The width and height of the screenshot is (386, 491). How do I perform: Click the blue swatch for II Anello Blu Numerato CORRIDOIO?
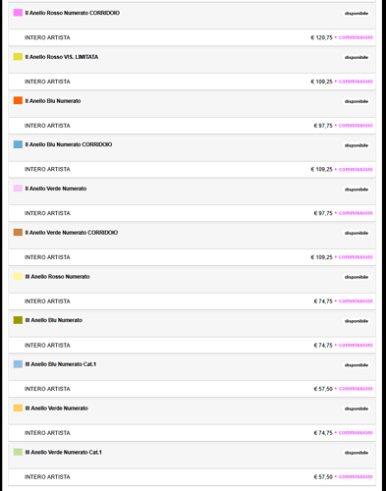pos(18,144)
